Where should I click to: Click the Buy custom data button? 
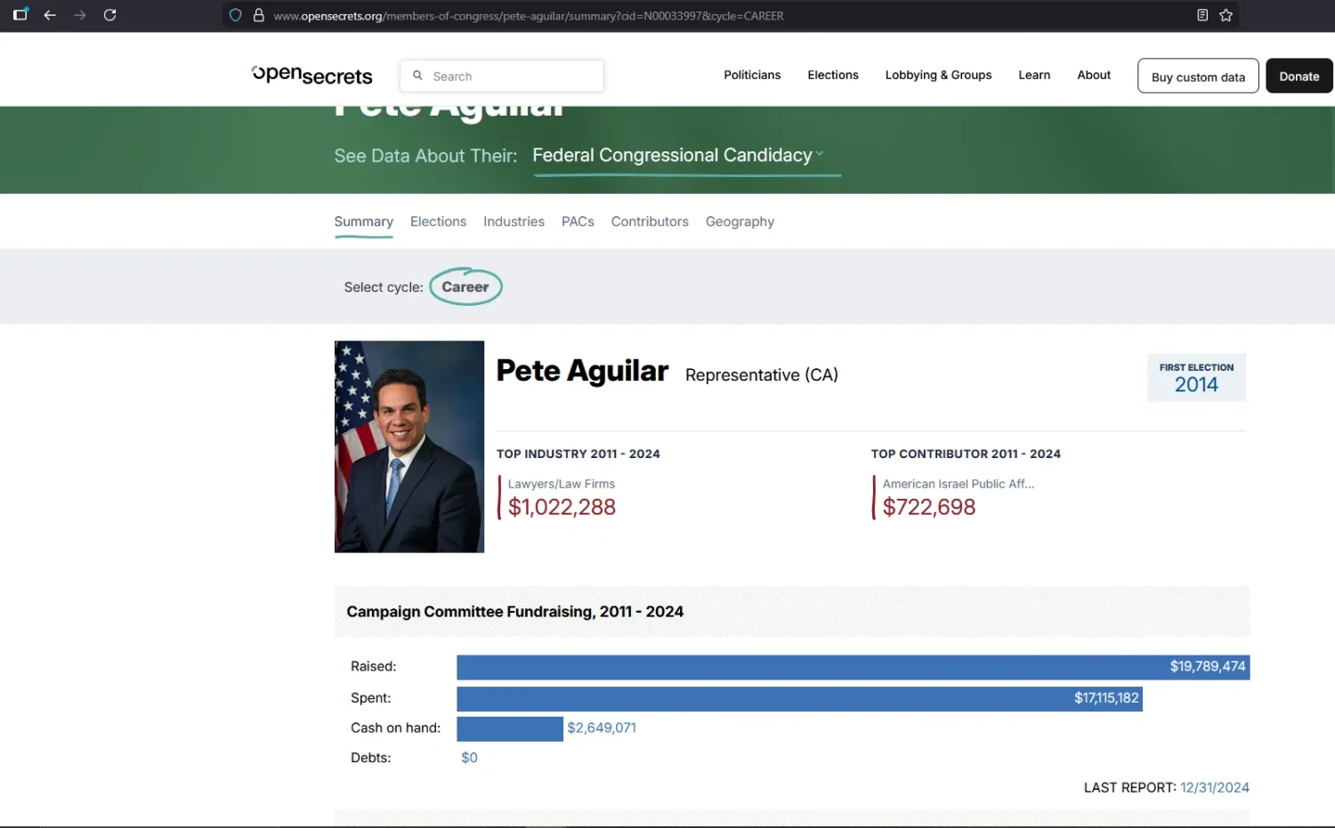click(1198, 76)
